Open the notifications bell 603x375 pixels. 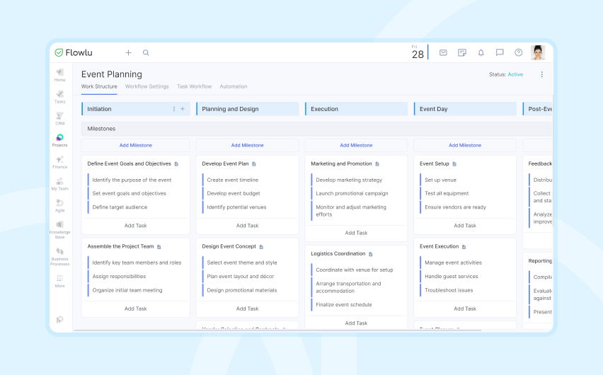coord(481,52)
